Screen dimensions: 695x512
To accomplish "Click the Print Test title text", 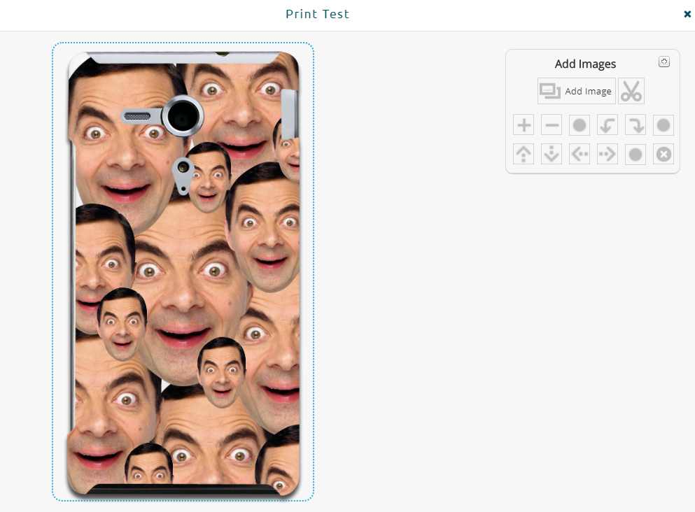I will point(317,14).
